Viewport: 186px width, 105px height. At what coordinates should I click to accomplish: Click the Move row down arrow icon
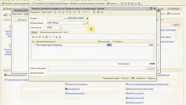click(x=53, y=37)
